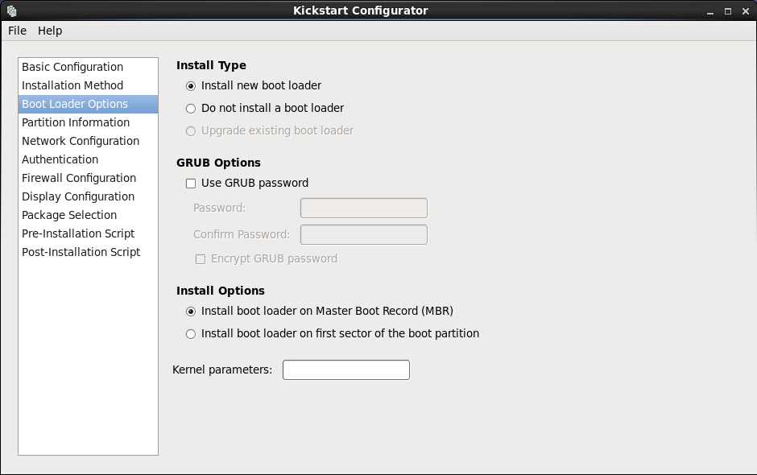Open Pre-Installation Script section
Screen dimensions: 757x475
pos(78,233)
